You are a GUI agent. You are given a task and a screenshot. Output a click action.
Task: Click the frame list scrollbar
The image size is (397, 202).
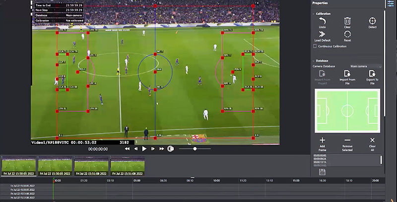[x=381, y=160]
